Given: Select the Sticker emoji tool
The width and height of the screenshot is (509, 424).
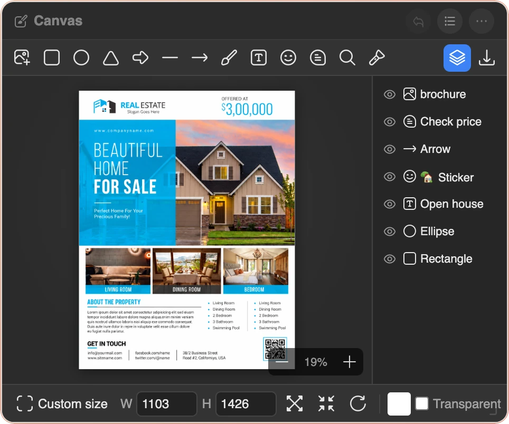Looking at the screenshot, I should 288,57.
